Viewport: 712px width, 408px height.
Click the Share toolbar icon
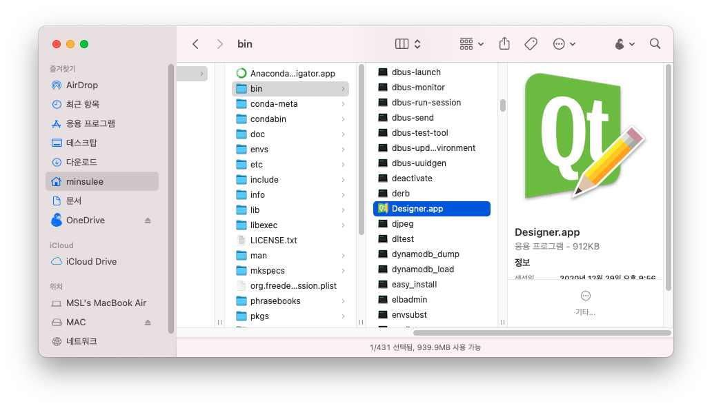(x=504, y=43)
